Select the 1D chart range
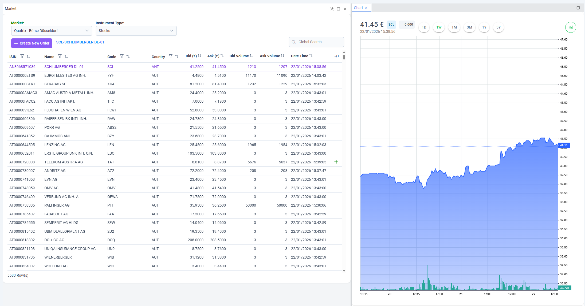This screenshot has width=585, height=306. (x=424, y=27)
